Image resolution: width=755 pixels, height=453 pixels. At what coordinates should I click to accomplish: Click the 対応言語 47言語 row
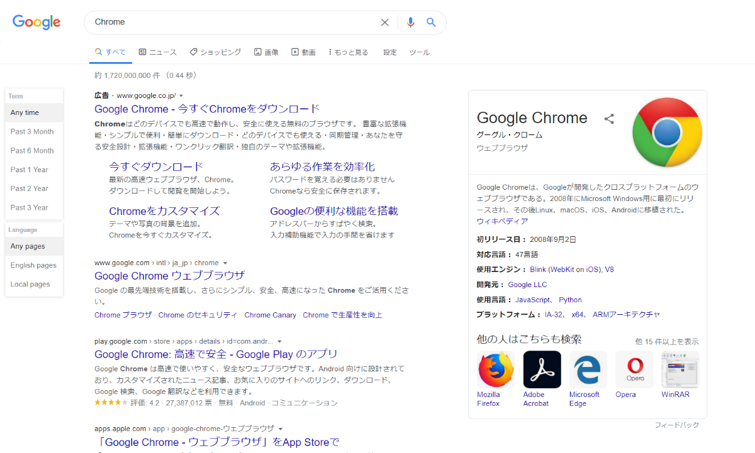pos(508,254)
